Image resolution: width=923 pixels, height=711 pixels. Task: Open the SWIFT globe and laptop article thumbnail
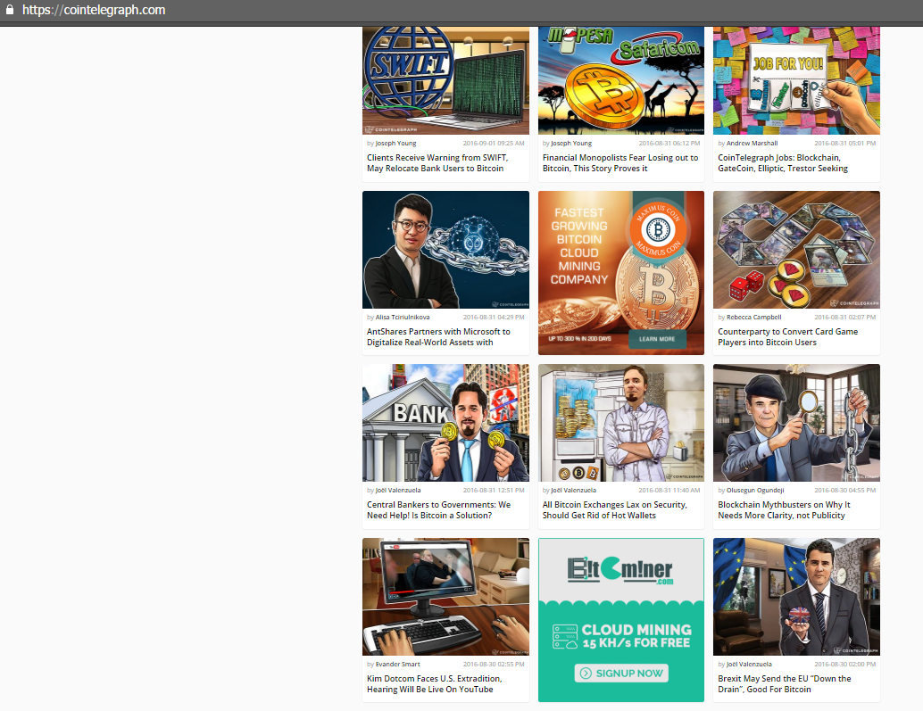click(x=445, y=80)
